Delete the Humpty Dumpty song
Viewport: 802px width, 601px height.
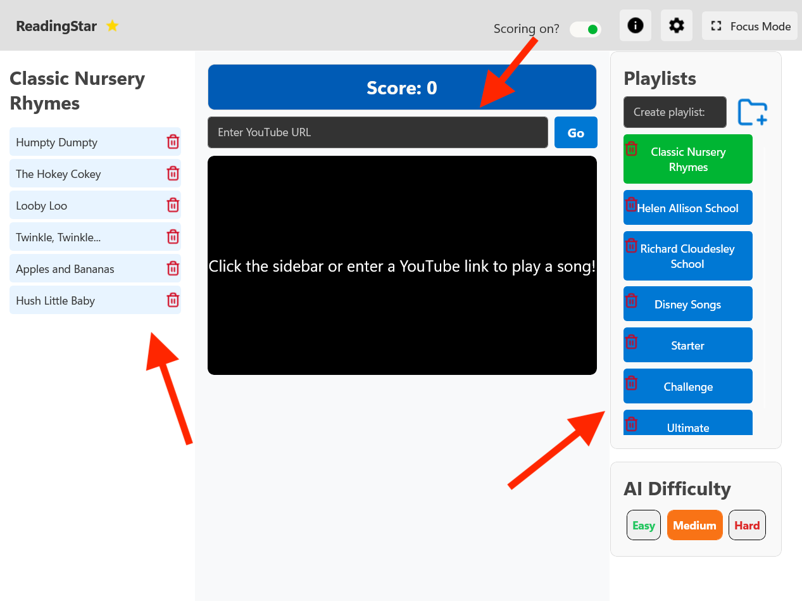pos(173,142)
